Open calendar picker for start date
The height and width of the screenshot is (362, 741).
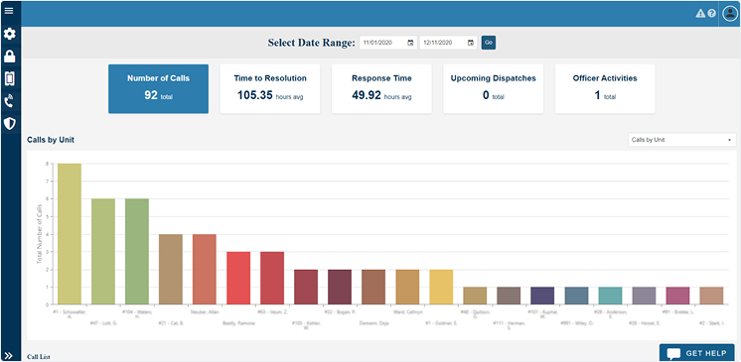[x=410, y=43]
